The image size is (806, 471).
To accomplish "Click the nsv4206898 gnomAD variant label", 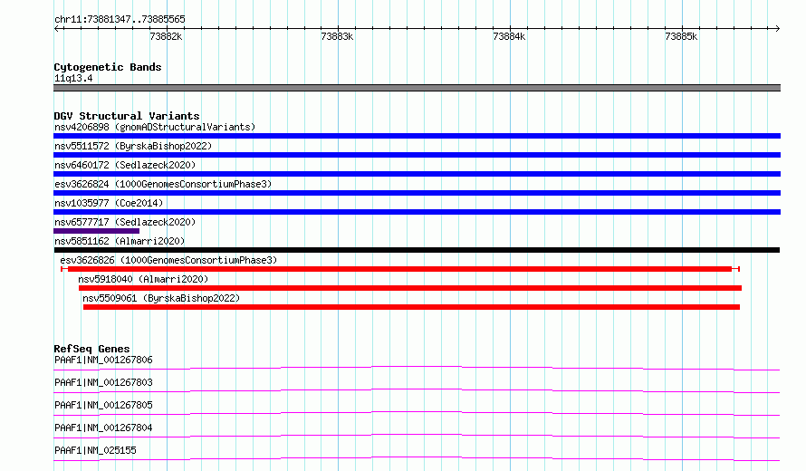I will click(x=155, y=127).
